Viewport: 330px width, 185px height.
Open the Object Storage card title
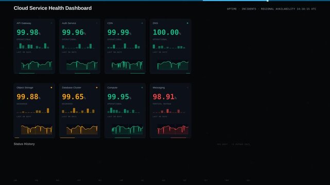point(25,87)
